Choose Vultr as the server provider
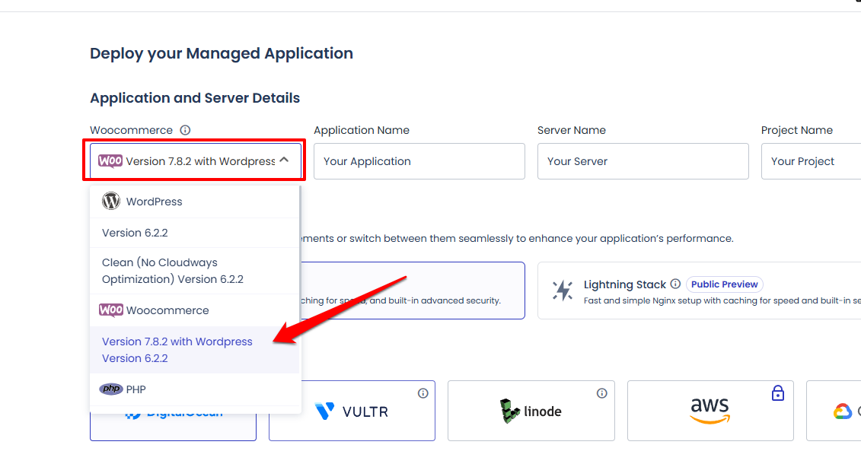 [x=352, y=411]
